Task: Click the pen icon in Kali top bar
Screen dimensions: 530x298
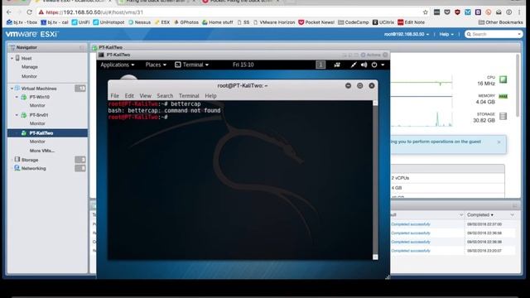Action: coord(354,65)
